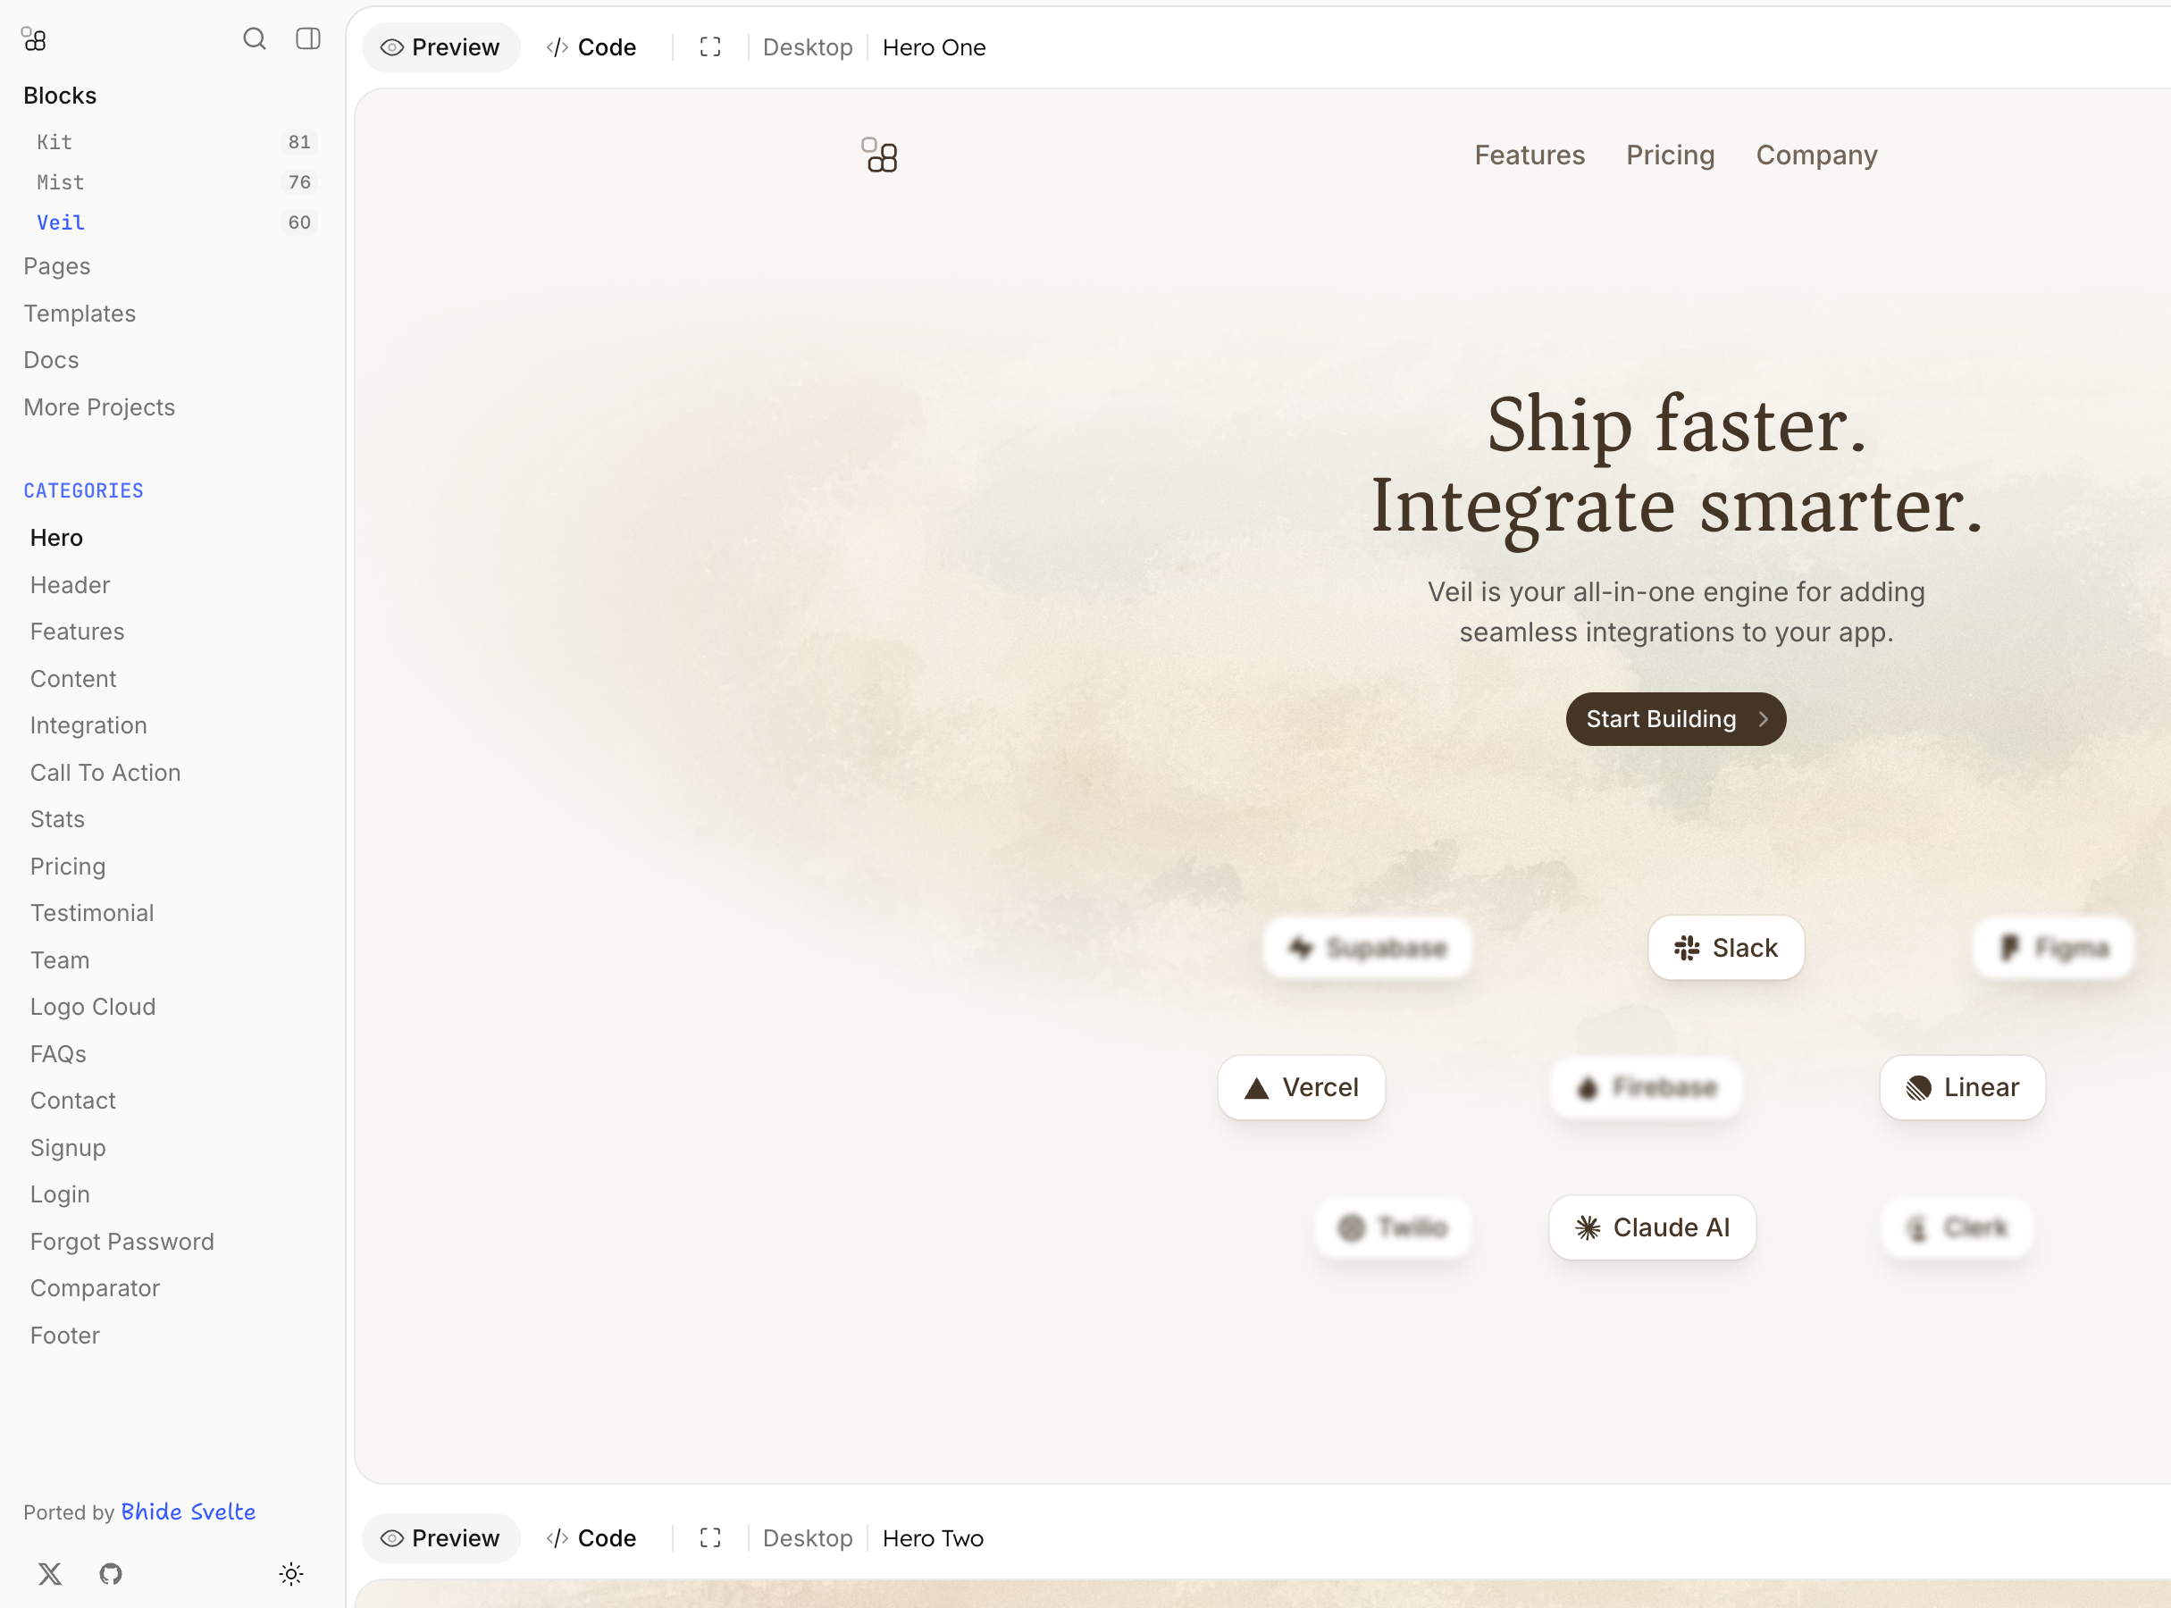Switch Hero One to Preview tab
This screenshot has height=1608, width=2171.
coord(440,46)
